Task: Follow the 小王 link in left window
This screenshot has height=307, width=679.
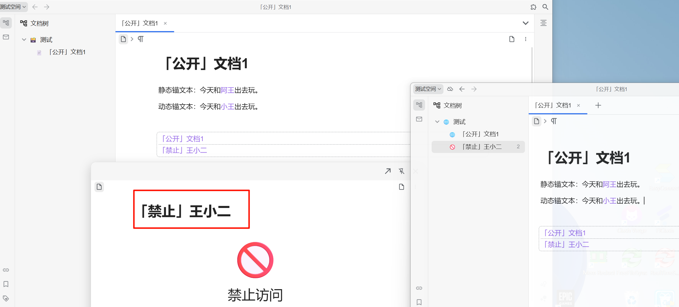Action: click(x=227, y=107)
